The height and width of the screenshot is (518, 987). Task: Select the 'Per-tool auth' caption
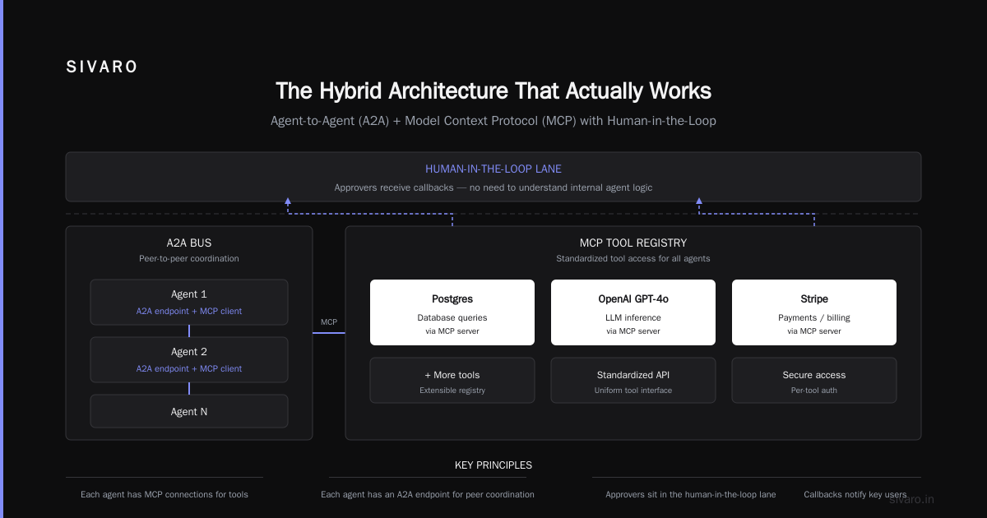[814, 391]
